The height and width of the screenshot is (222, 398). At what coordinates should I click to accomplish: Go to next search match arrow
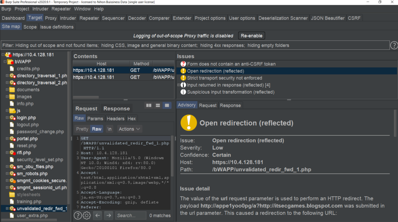click(x=108, y=215)
